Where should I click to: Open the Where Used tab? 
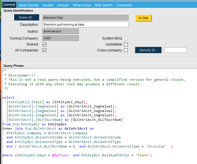82,5
